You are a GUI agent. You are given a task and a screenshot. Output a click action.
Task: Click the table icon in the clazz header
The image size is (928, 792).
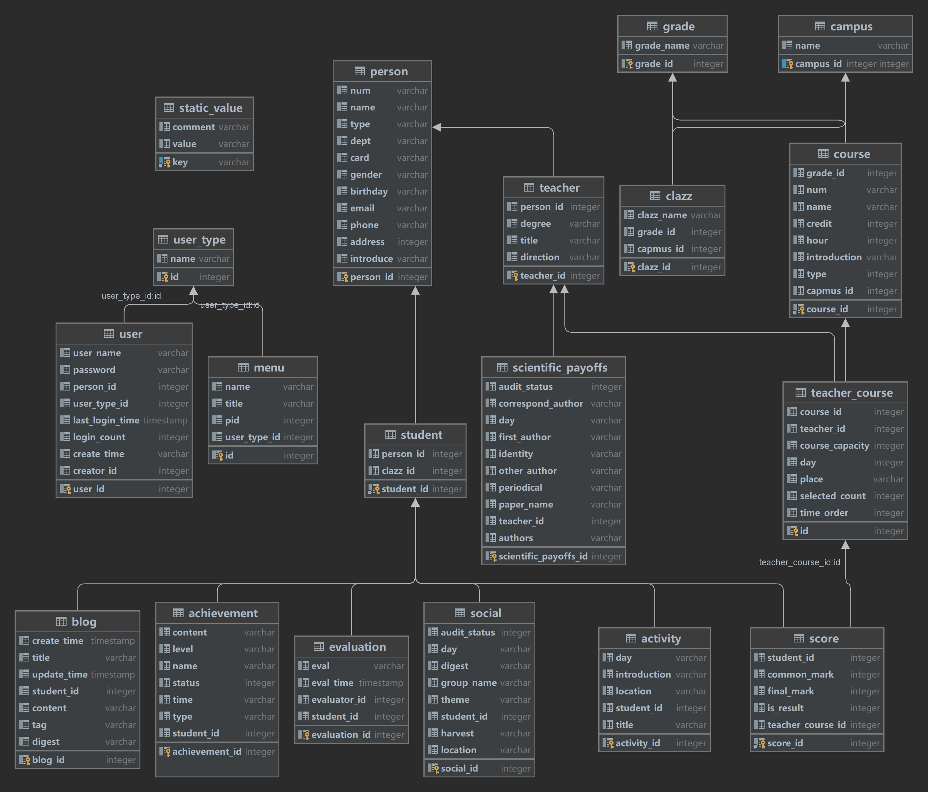click(x=655, y=196)
